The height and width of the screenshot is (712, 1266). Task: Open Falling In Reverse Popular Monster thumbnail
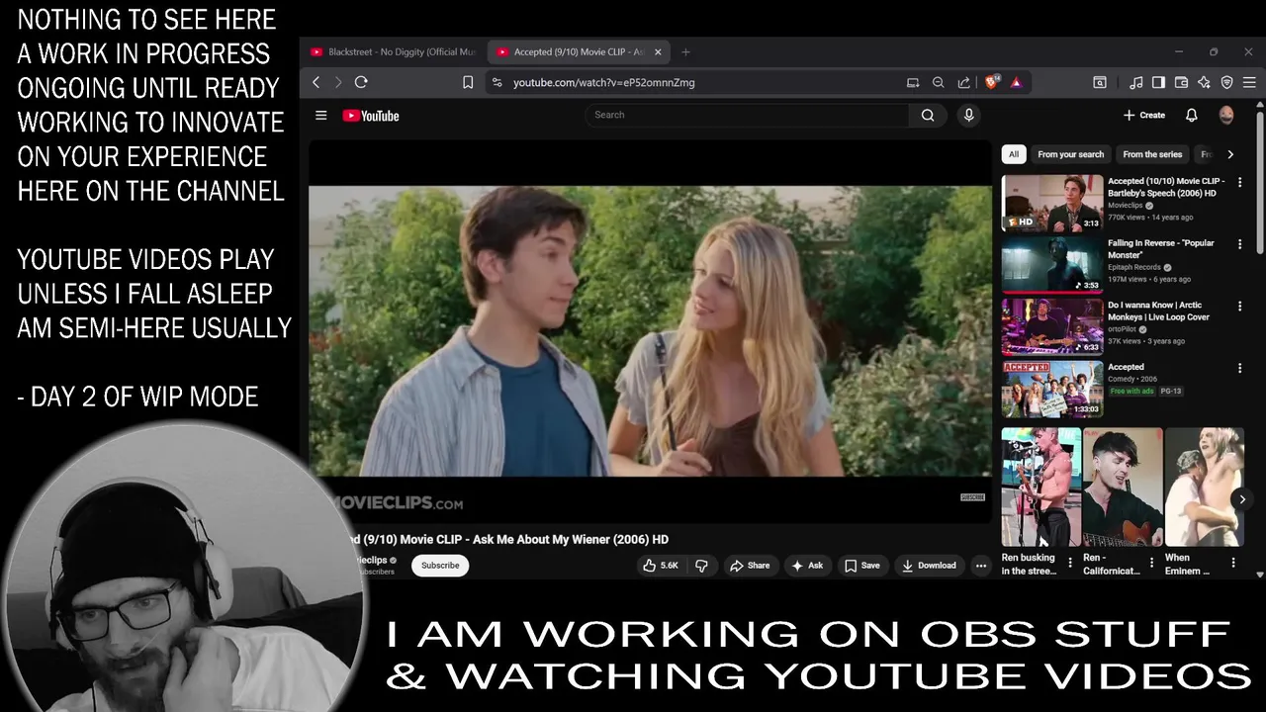pos(1052,265)
